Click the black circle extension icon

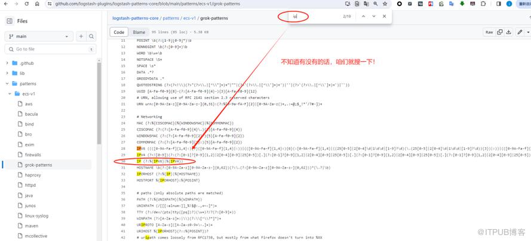[x=400, y=4]
